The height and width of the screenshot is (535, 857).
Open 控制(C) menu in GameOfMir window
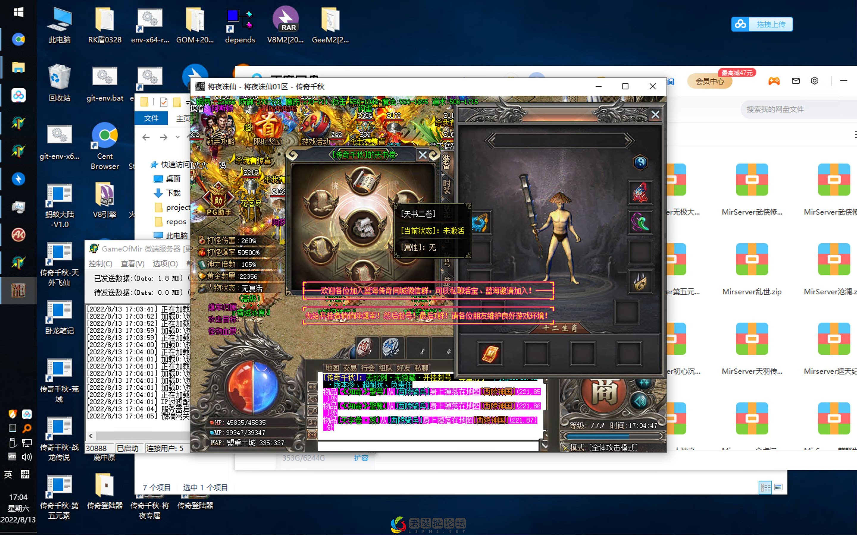tap(100, 264)
